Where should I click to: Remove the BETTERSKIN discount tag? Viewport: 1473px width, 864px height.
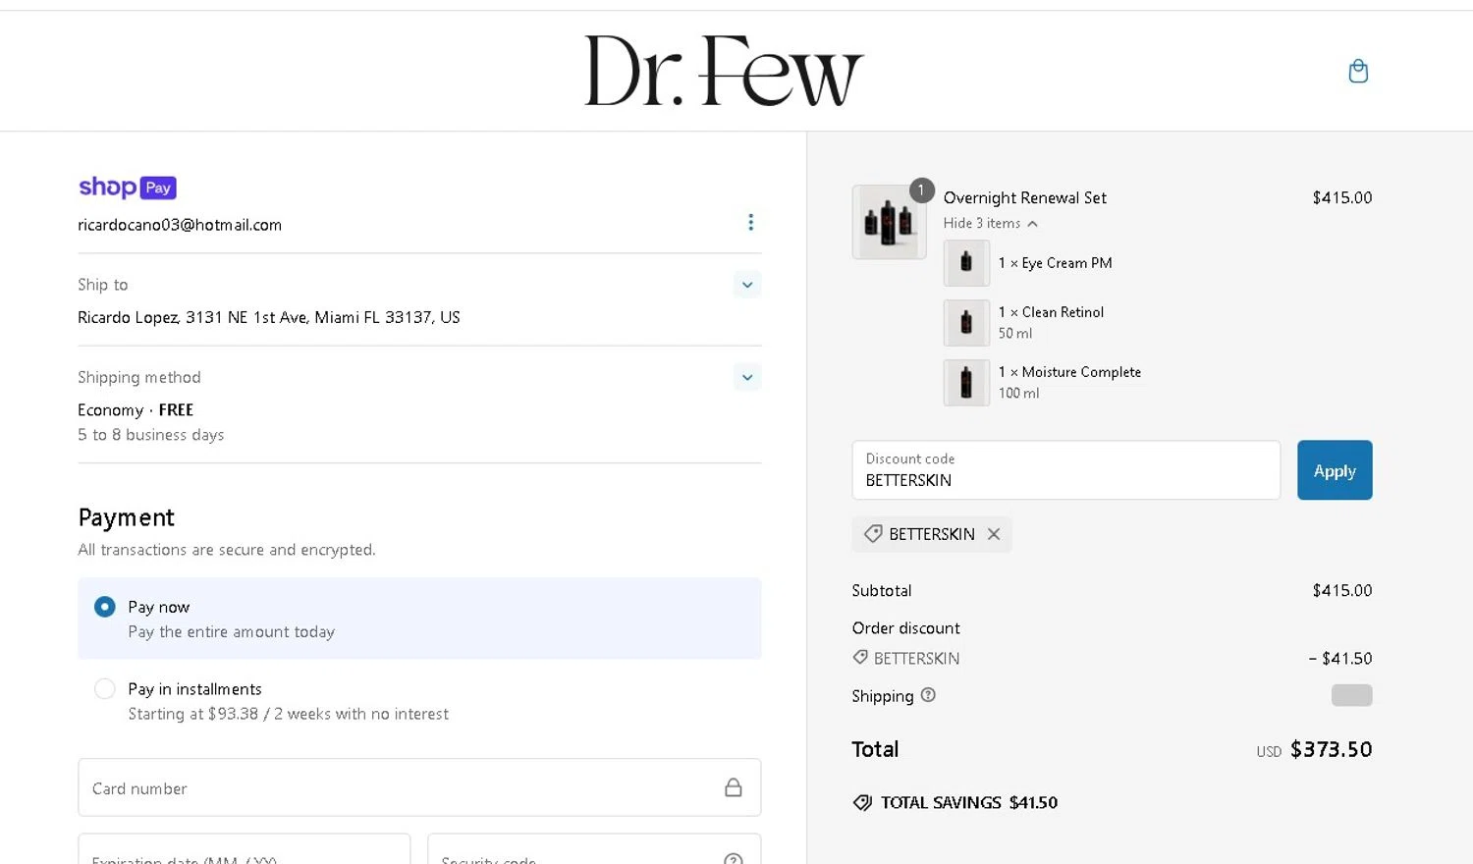coord(994,534)
